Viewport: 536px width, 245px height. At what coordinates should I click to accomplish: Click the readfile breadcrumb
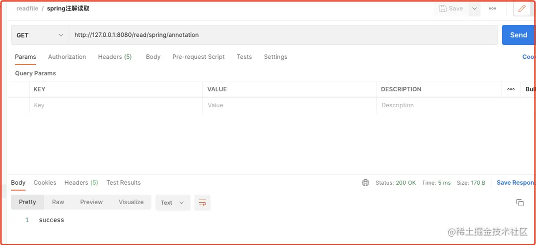pyautogui.click(x=27, y=8)
